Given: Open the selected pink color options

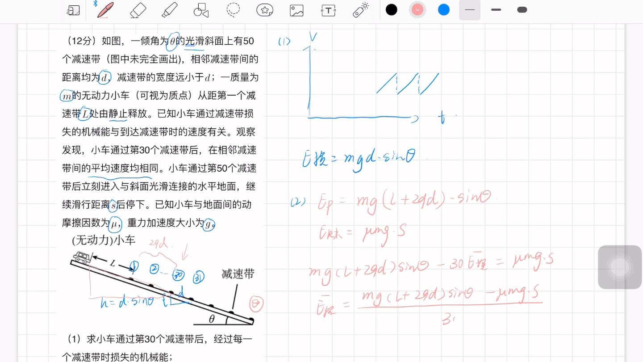Looking at the screenshot, I should pyautogui.click(x=418, y=9).
